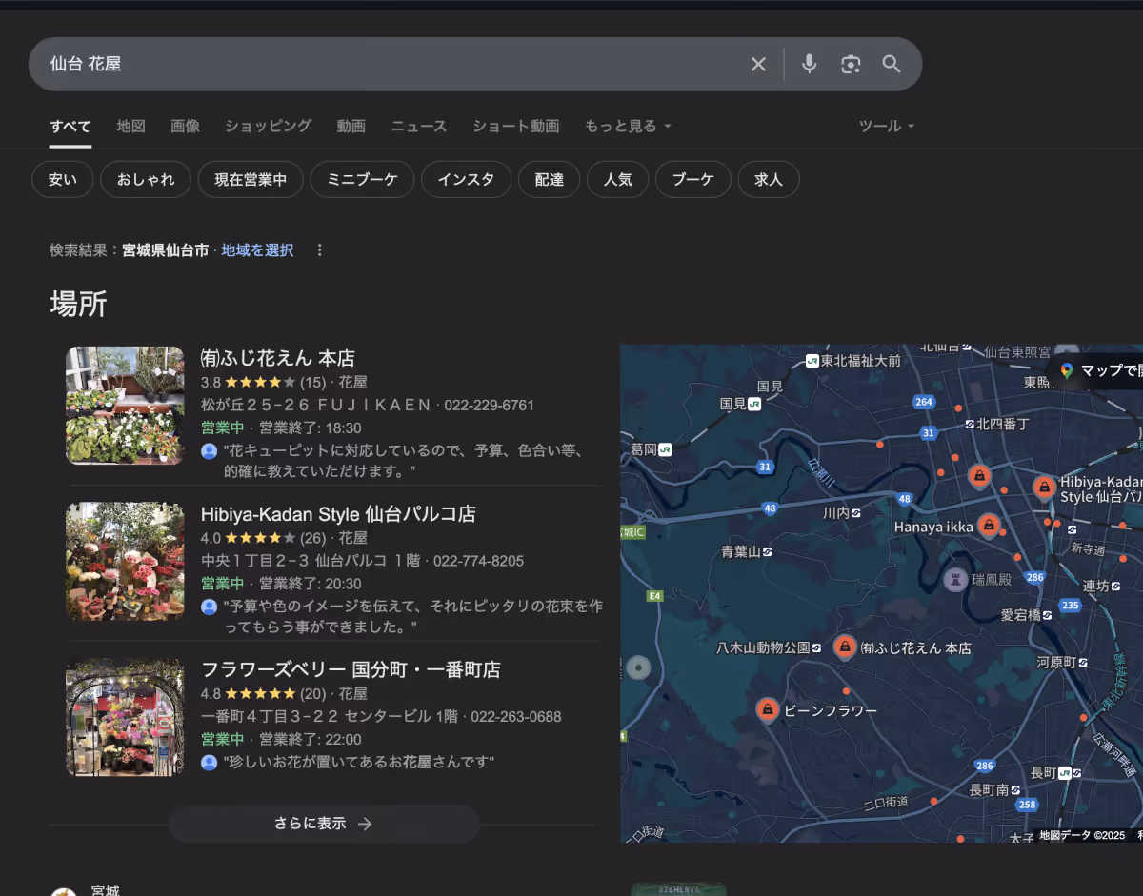Click the 営業終了: 18:30 hours text
This screenshot has width=1143, height=896.
(311, 428)
